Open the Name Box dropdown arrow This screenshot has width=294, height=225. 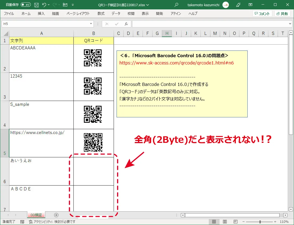[91, 24]
